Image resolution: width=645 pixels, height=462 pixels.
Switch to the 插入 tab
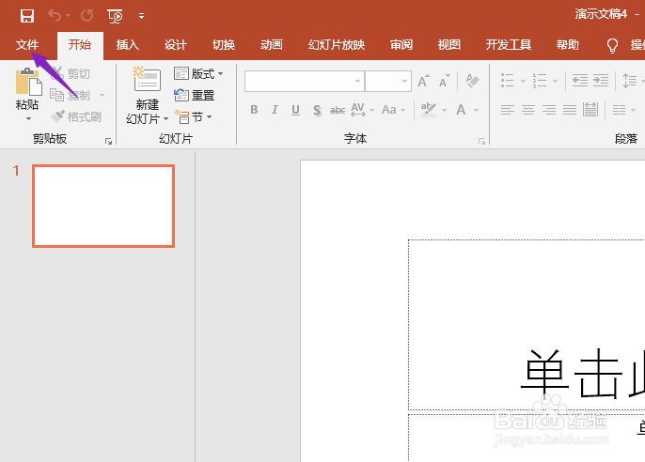coord(128,44)
